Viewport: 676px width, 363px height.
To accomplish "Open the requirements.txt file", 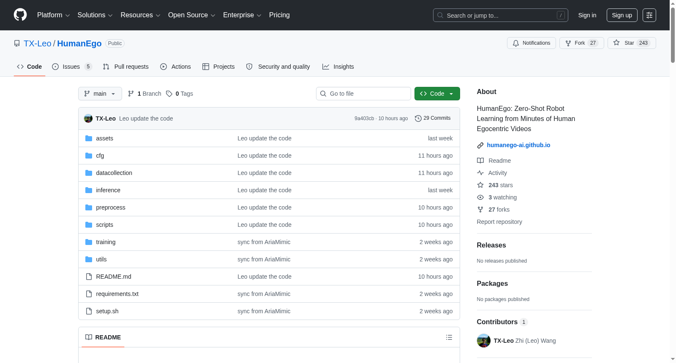I will pos(117,294).
